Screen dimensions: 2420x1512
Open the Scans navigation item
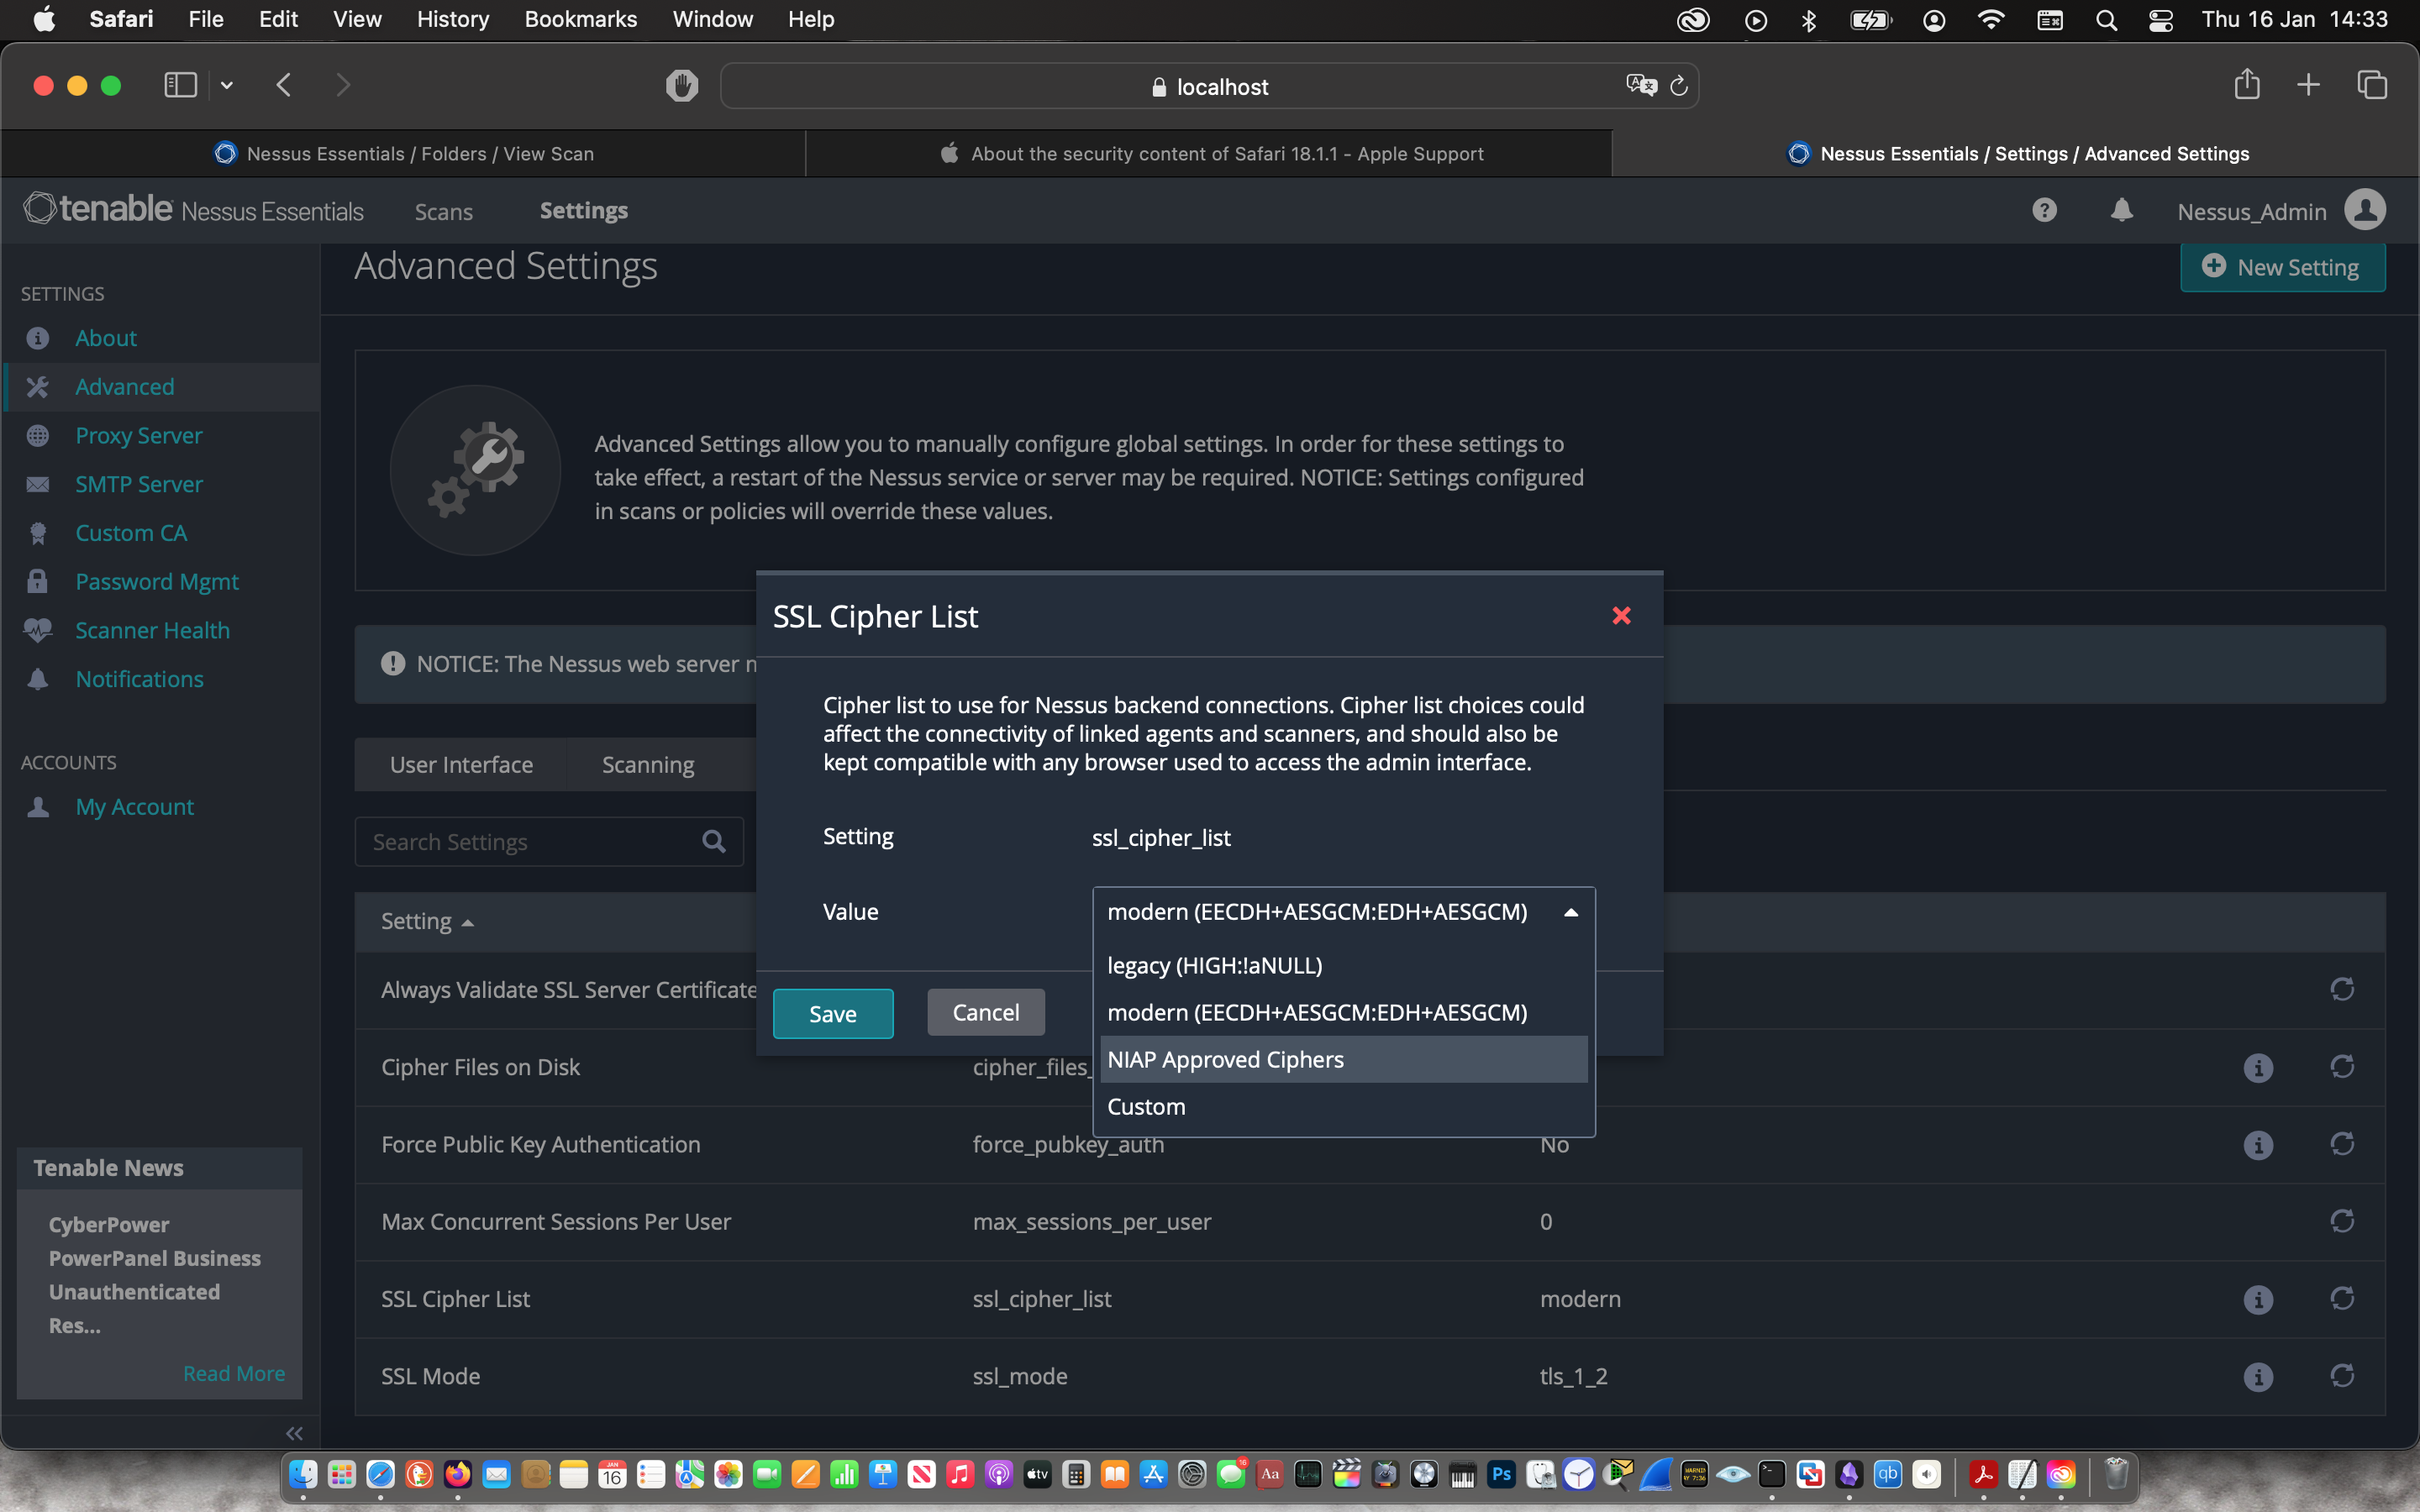pyautogui.click(x=443, y=211)
